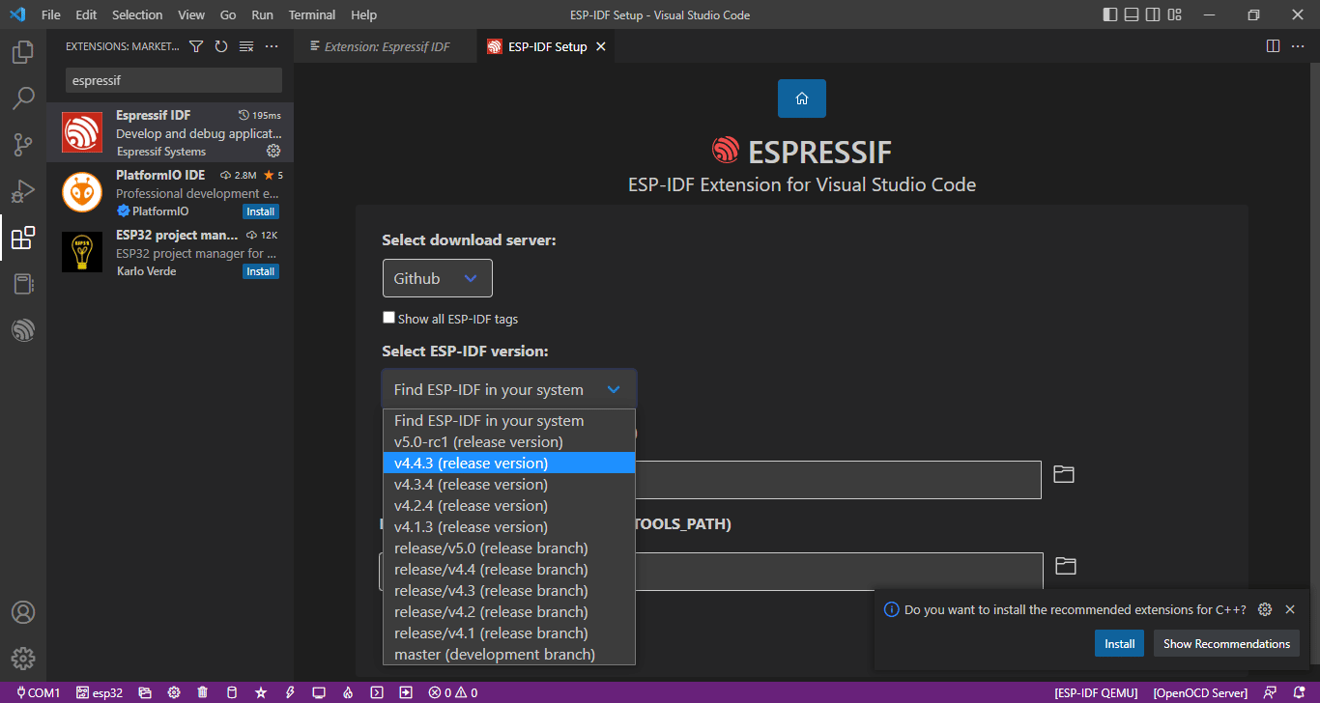Refresh the extensions list
Image resolution: width=1320 pixels, height=703 pixels.
pos(221,46)
